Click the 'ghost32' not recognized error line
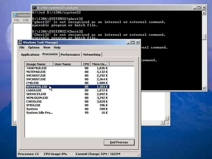 (99, 22)
